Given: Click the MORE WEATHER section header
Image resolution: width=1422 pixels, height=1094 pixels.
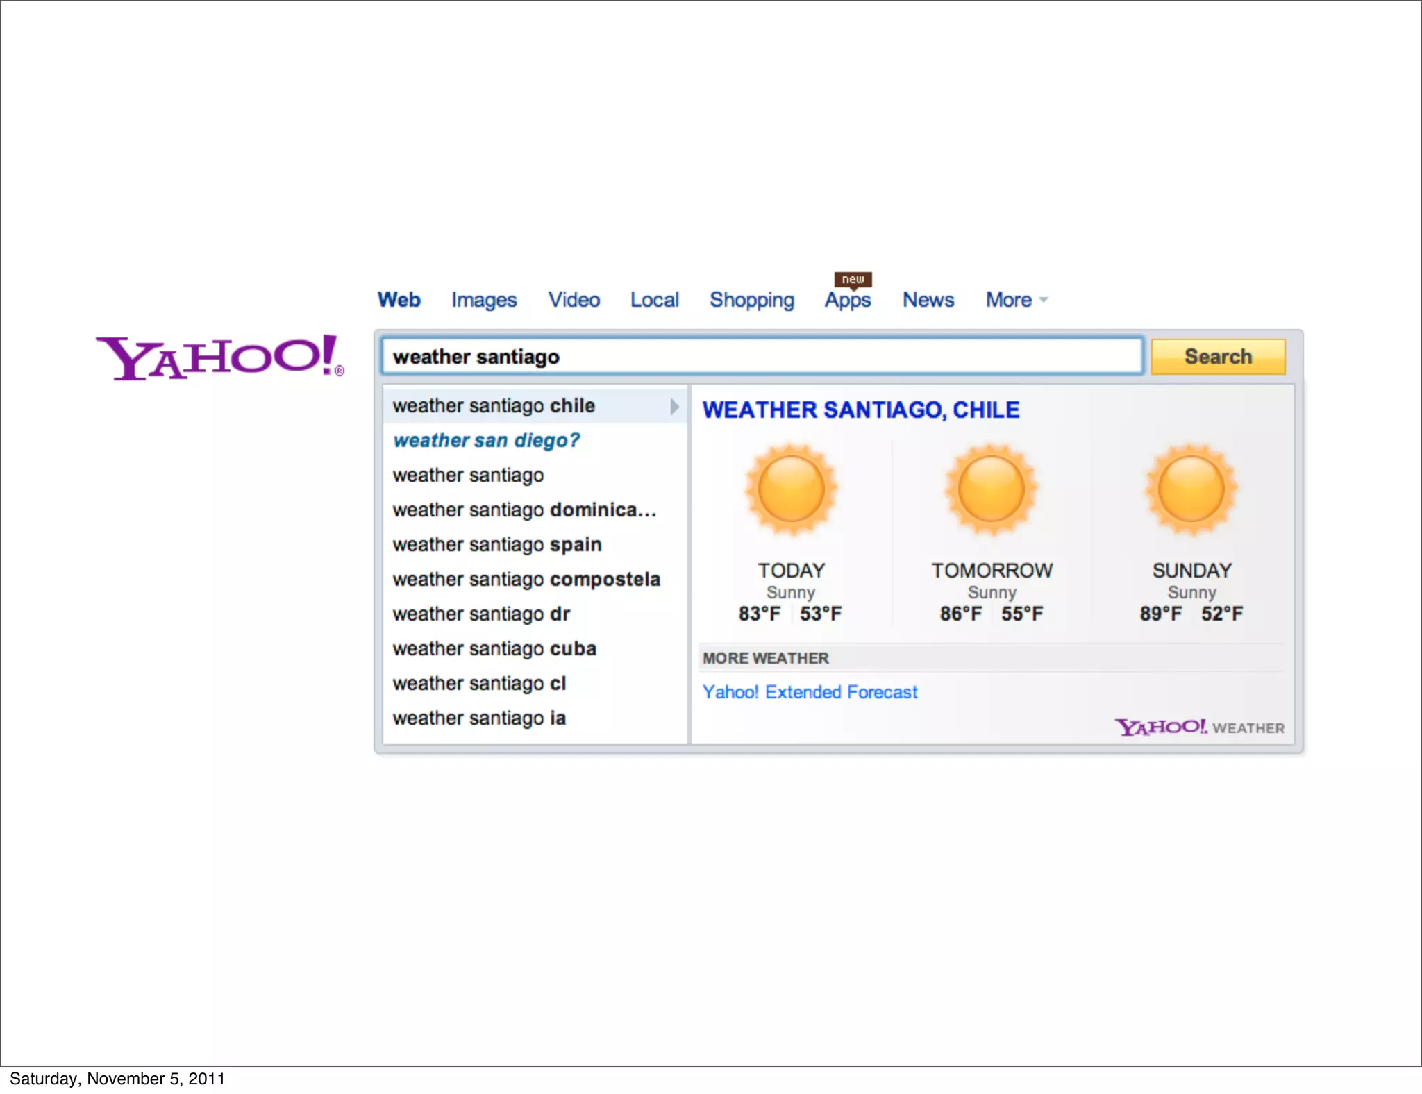Looking at the screenshot, I should coord(766,658).
